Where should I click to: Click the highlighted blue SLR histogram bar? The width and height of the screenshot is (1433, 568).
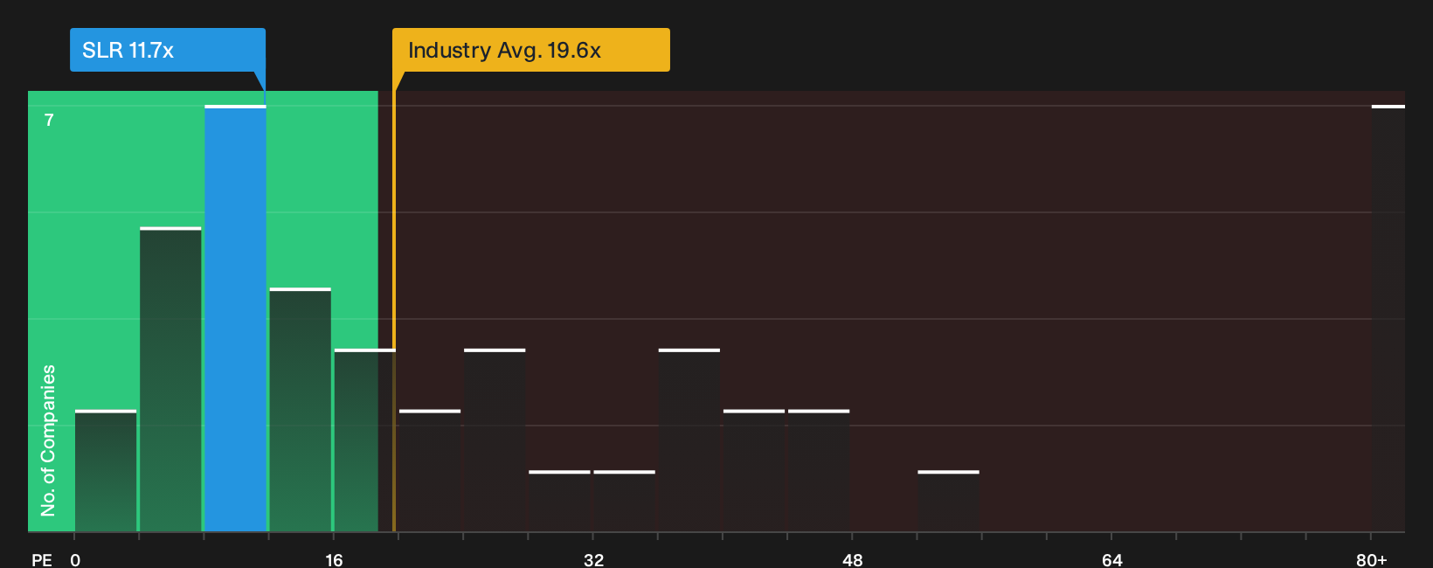[x=235, y=318]
